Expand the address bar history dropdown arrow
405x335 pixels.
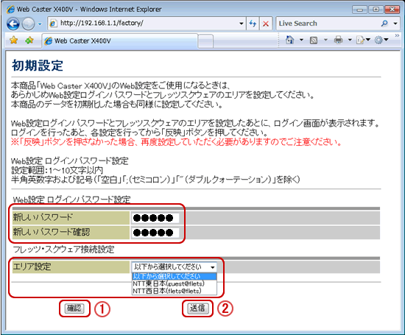coord(242,24)
